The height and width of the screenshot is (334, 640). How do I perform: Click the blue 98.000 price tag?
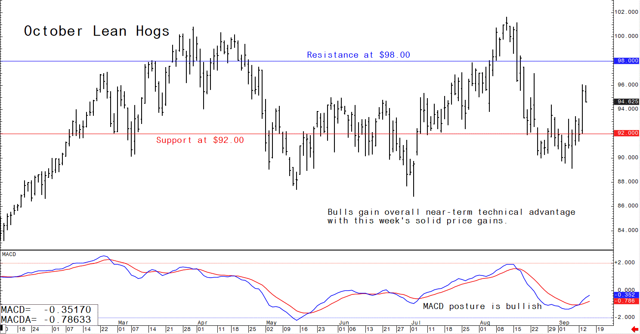(626, 61)
